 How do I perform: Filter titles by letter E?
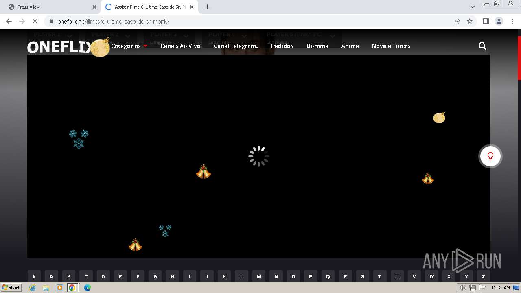tap(120, 276)
